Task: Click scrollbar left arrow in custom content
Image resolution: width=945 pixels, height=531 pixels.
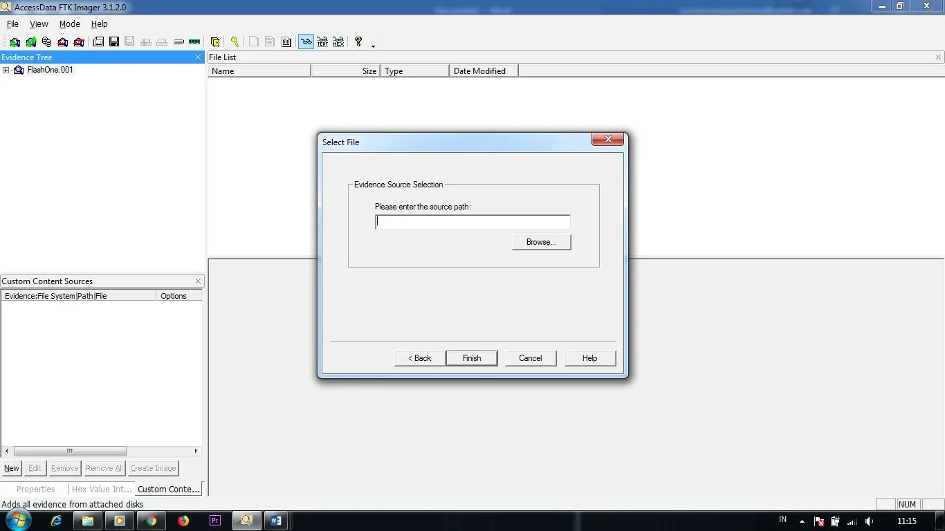Action: coord(7,451)
